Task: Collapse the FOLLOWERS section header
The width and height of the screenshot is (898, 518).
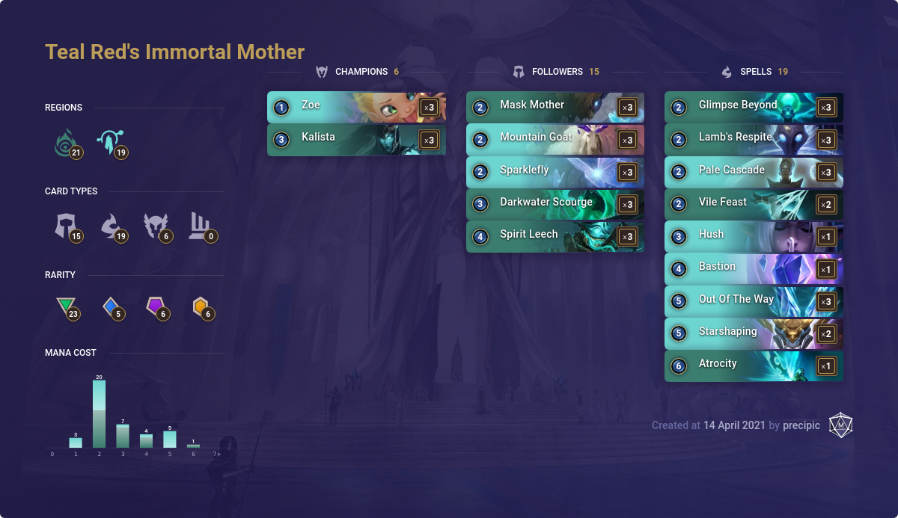Action: pos(557,71)
